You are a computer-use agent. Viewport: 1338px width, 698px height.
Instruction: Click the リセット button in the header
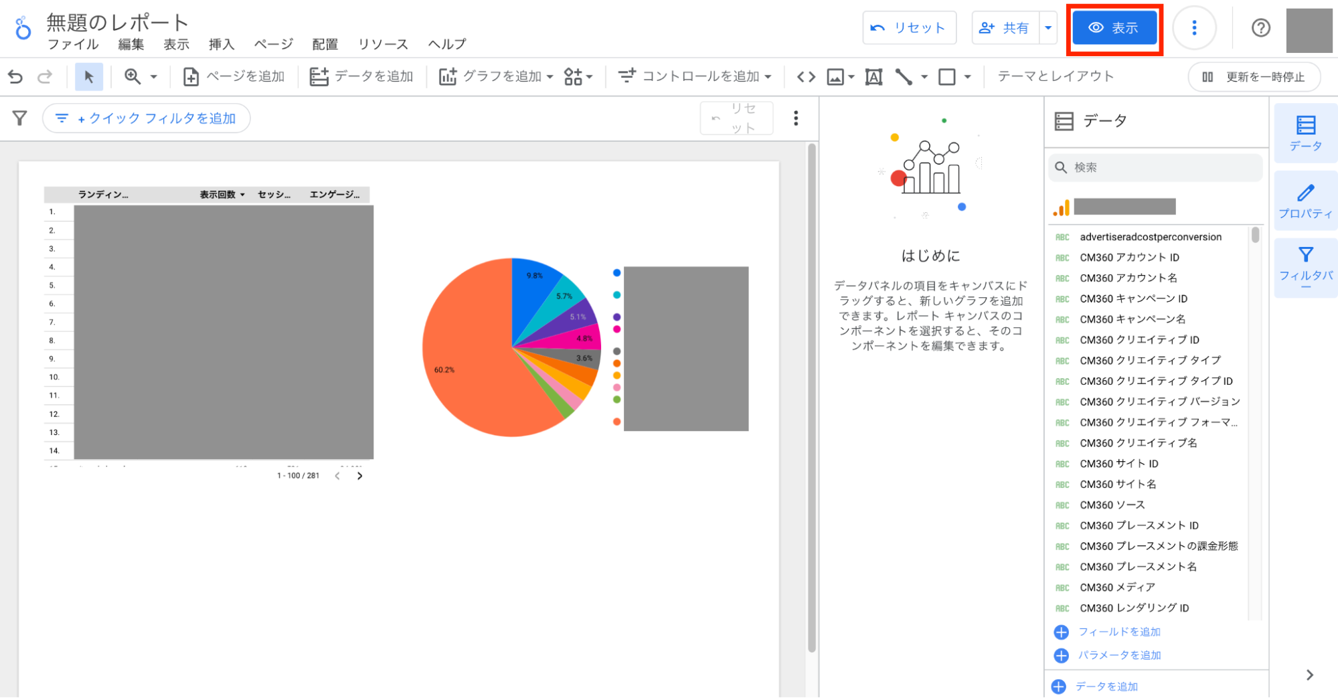(x=909, y=28)
